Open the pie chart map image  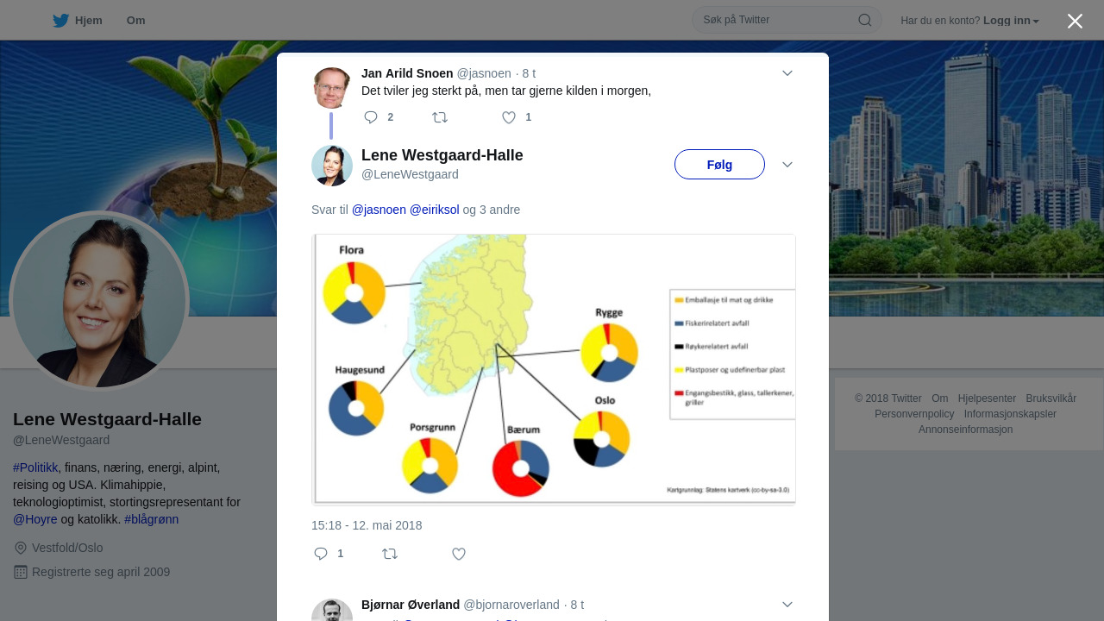pos(554,369)
